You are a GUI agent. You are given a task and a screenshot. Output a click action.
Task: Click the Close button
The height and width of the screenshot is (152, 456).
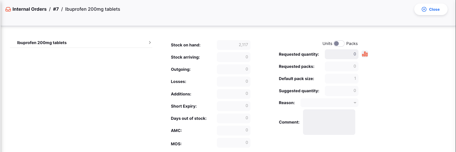click(431, 9)
